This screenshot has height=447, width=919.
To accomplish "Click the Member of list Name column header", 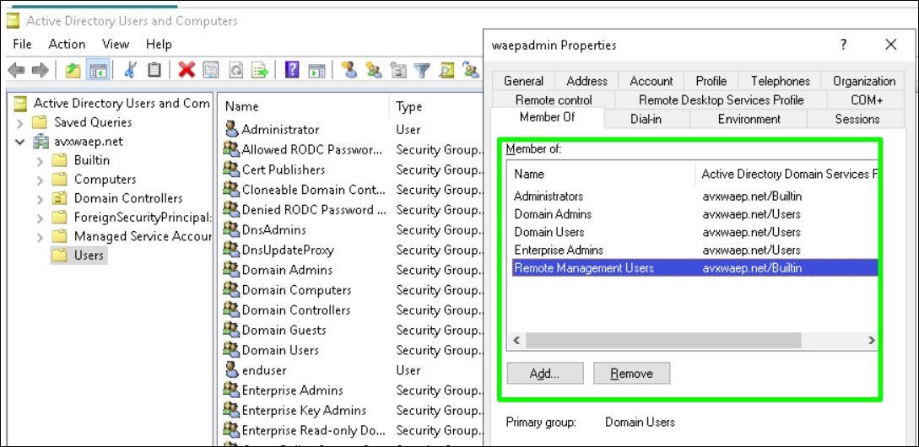I will pyautogui.click(x=601, y=174).
